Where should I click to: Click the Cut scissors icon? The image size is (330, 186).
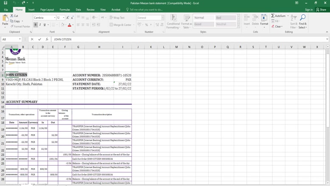[x=12, y=16]
